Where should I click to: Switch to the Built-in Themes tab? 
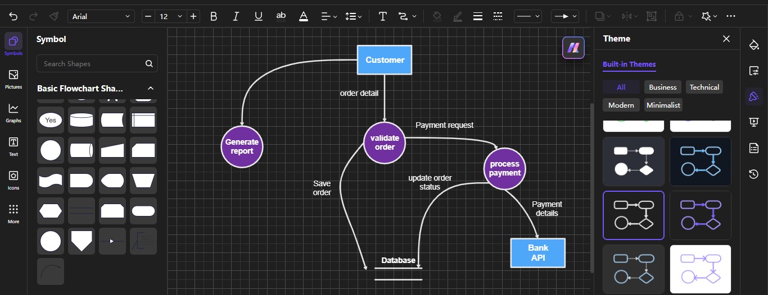point(629,64)
